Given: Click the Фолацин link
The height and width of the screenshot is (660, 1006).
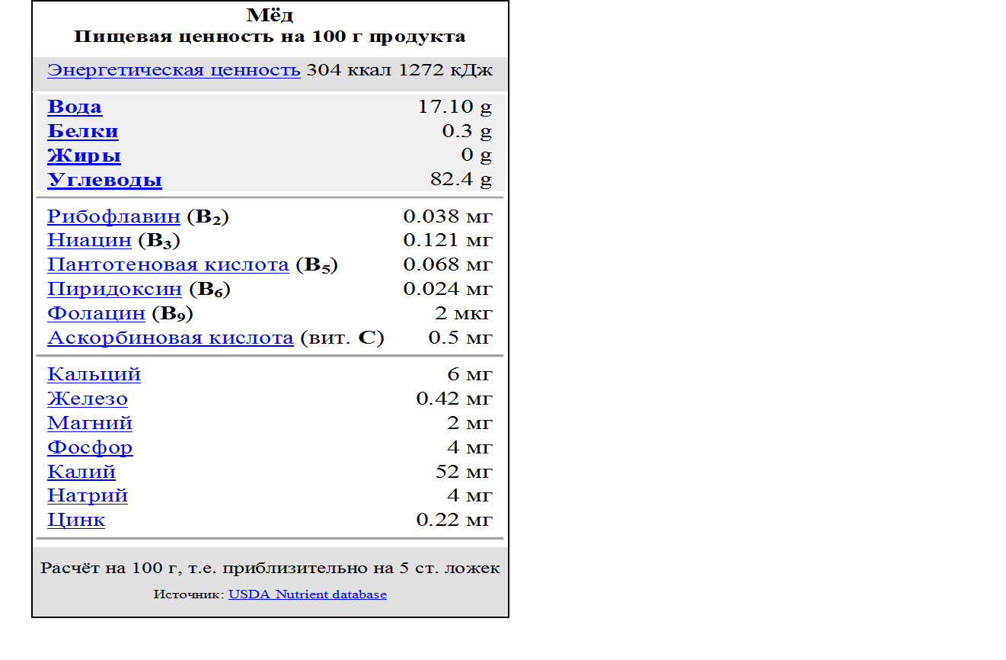Looking at the screenshot, I should pos(96,313).
